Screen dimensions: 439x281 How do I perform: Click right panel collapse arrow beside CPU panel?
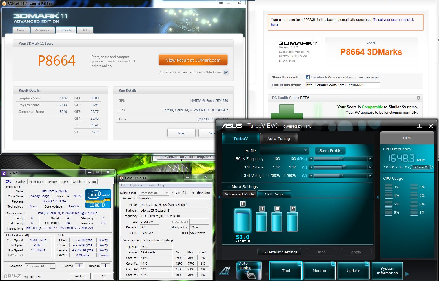377,197
